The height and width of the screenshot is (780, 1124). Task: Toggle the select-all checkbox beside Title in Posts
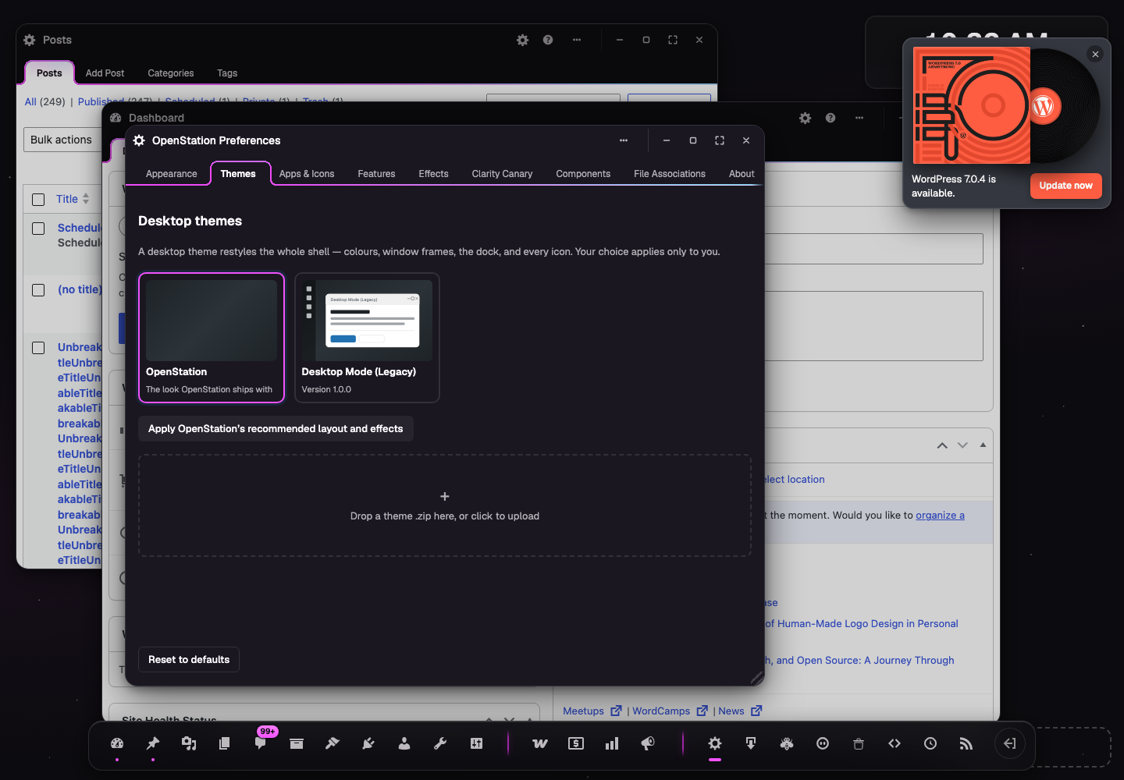pos(38,199)
